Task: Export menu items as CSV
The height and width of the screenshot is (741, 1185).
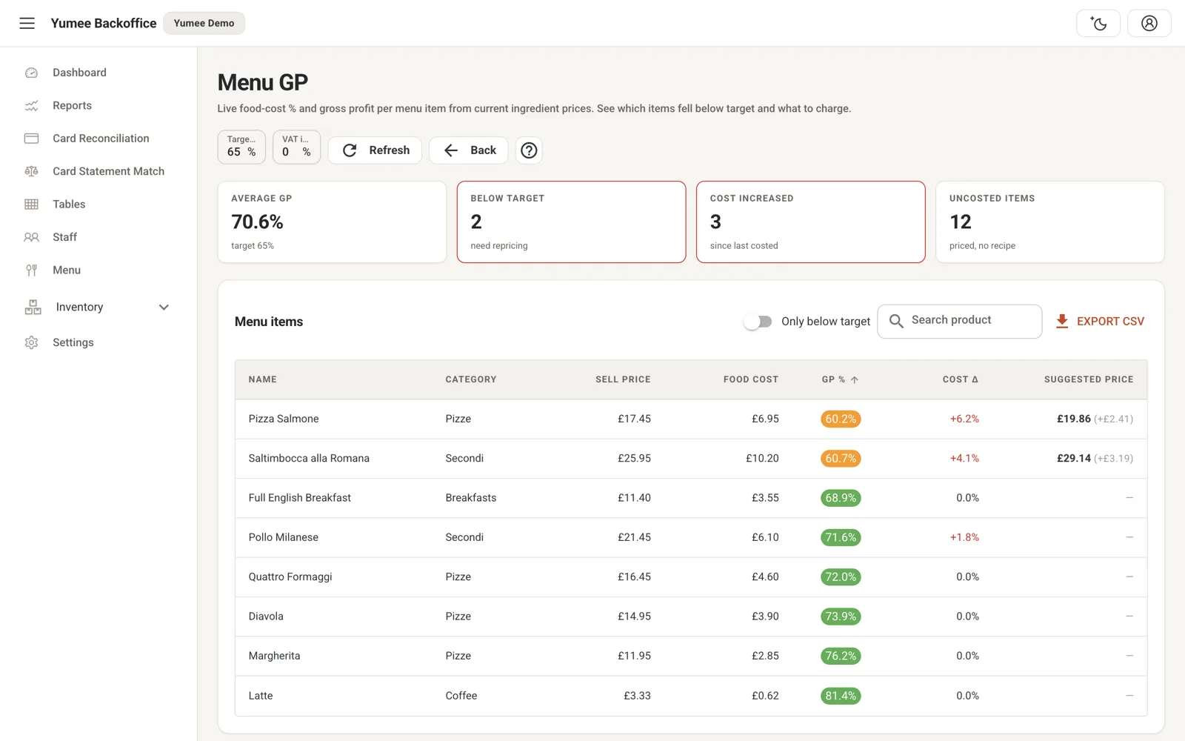Action: 1100,322
